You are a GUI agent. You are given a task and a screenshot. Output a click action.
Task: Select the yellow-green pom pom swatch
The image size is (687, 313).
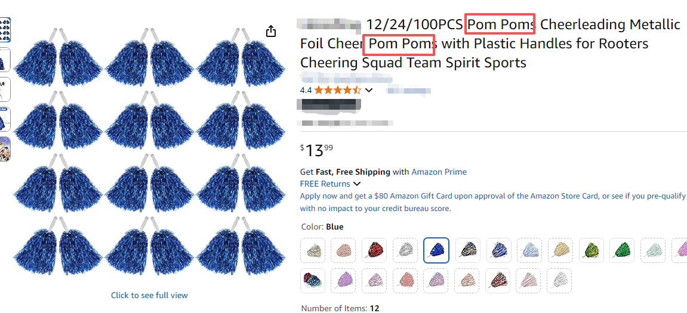coord(592,250)
